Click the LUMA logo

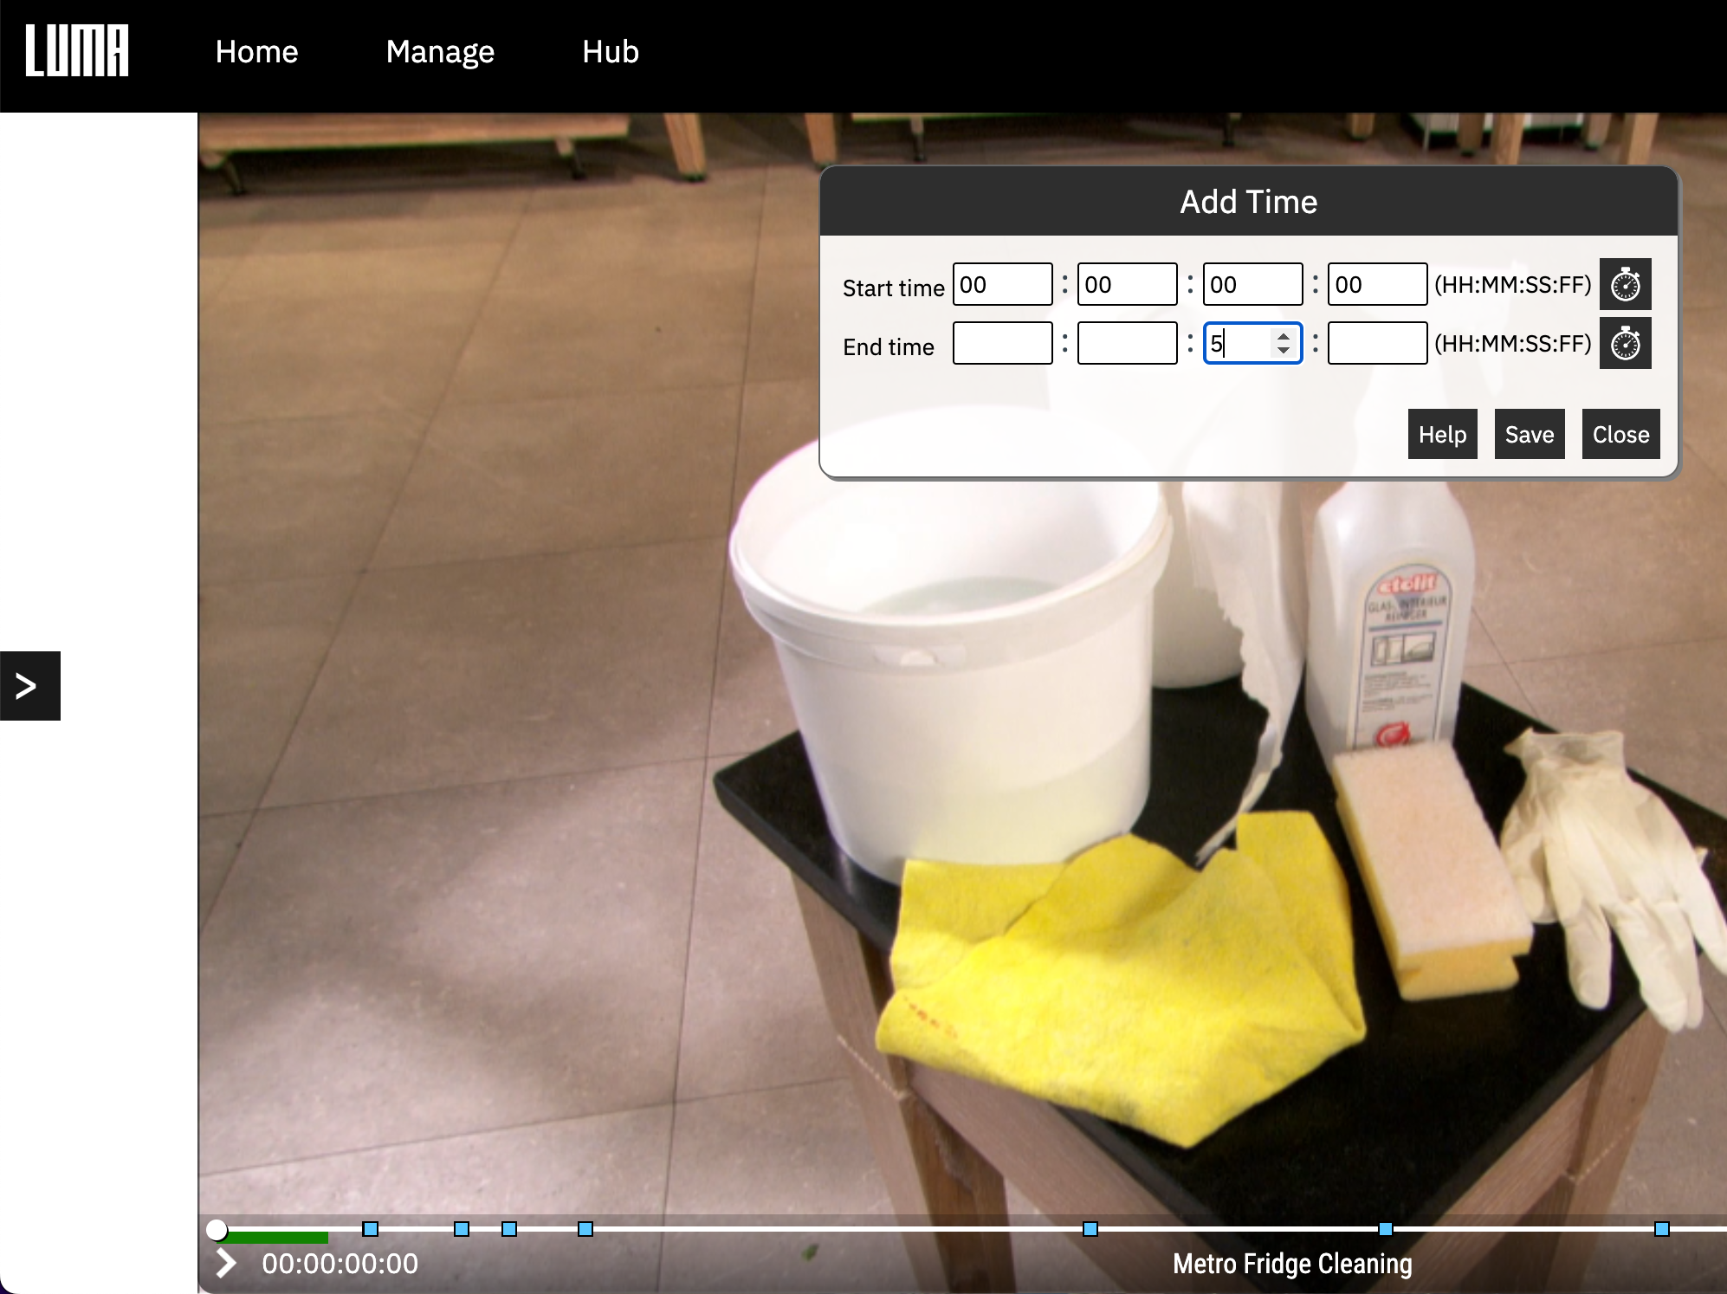point(77,51)
